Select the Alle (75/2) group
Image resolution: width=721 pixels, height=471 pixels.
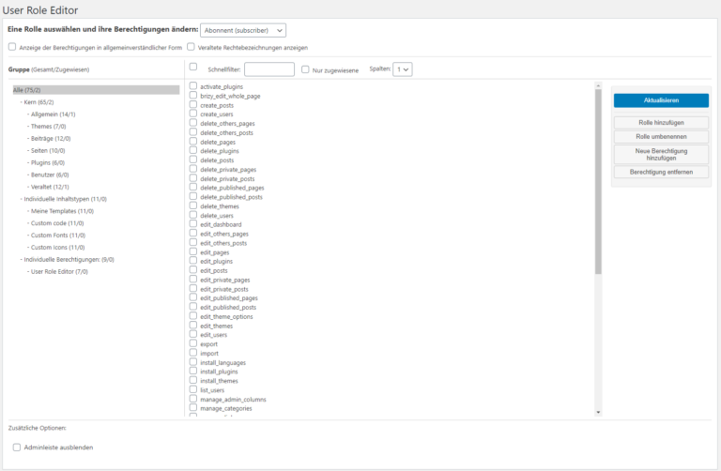coord(27,89)
